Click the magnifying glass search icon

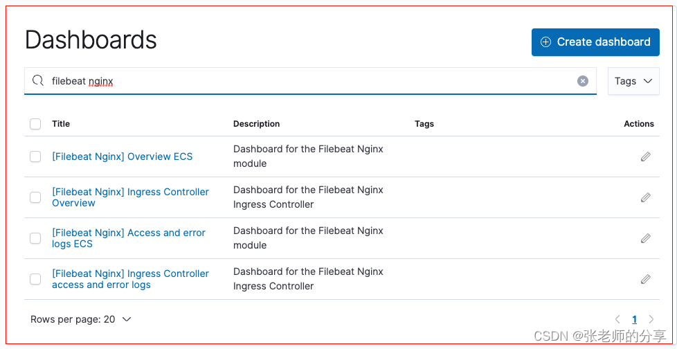38,81
